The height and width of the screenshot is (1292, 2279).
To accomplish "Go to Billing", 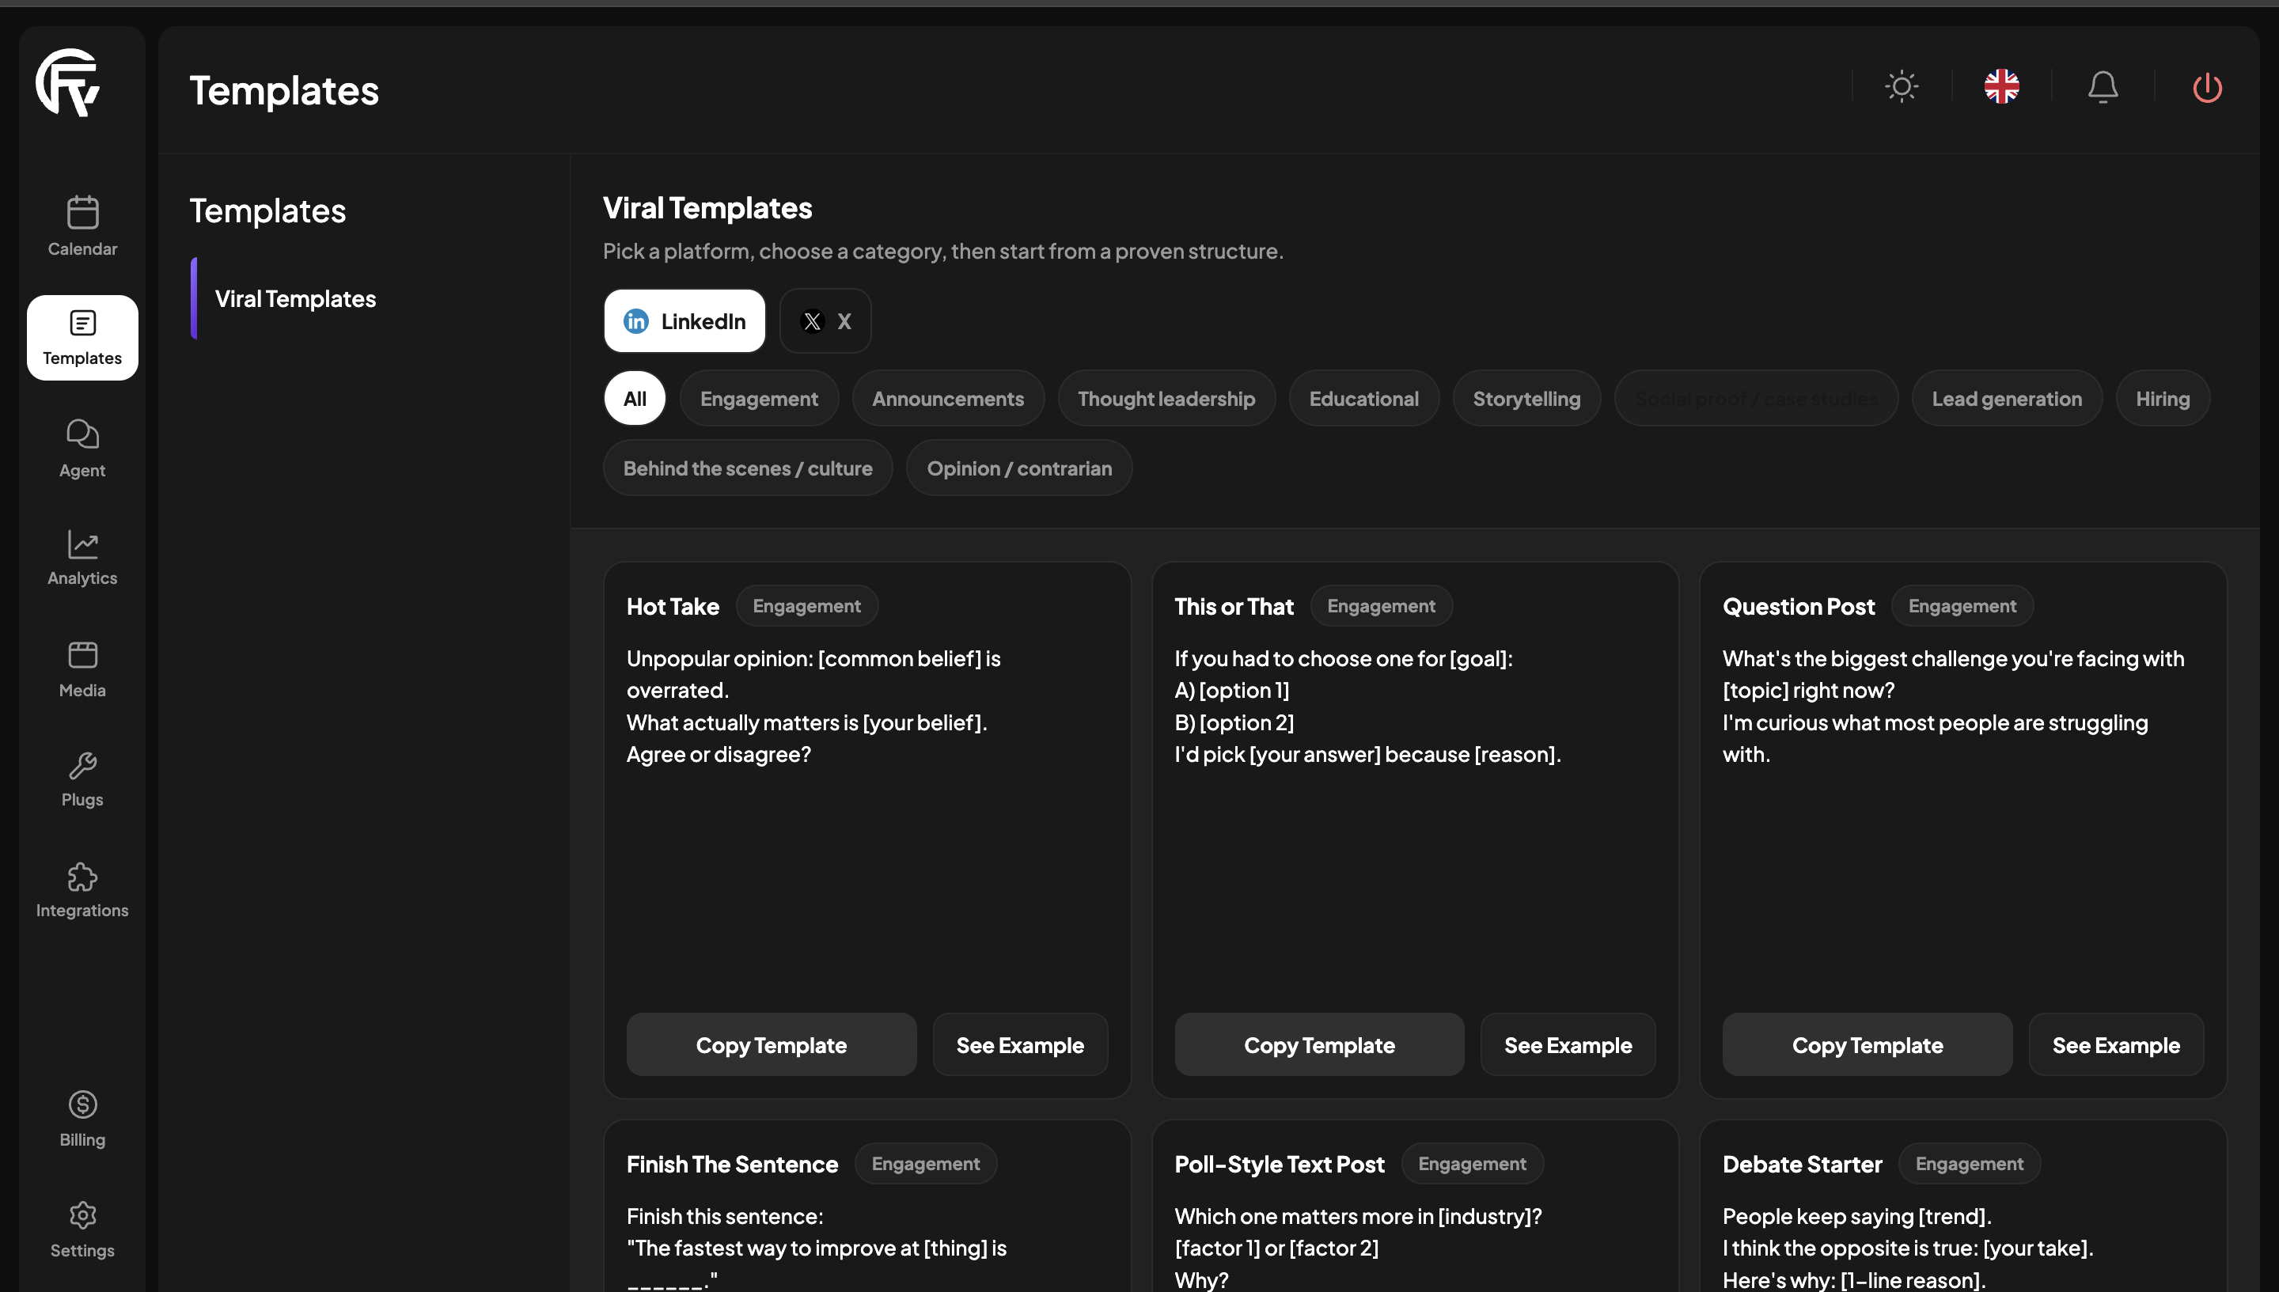I will pyautogui.click(x=82, y=1118).
